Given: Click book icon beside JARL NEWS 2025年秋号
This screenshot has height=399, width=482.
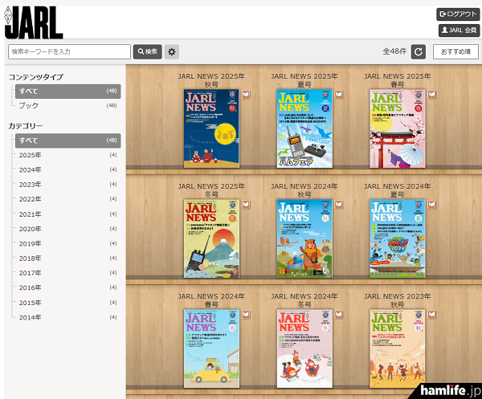Looking at the screenshot, I should click(x=246, y=95).
